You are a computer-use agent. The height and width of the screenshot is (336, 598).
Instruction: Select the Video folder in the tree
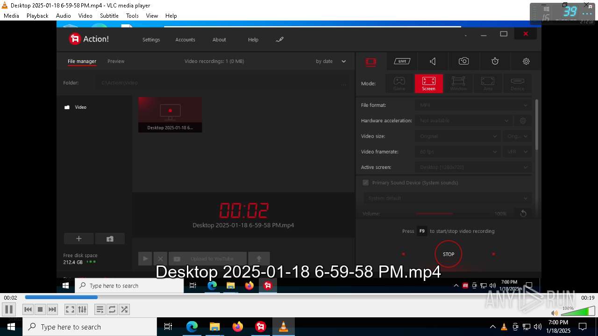coord(76,107)
